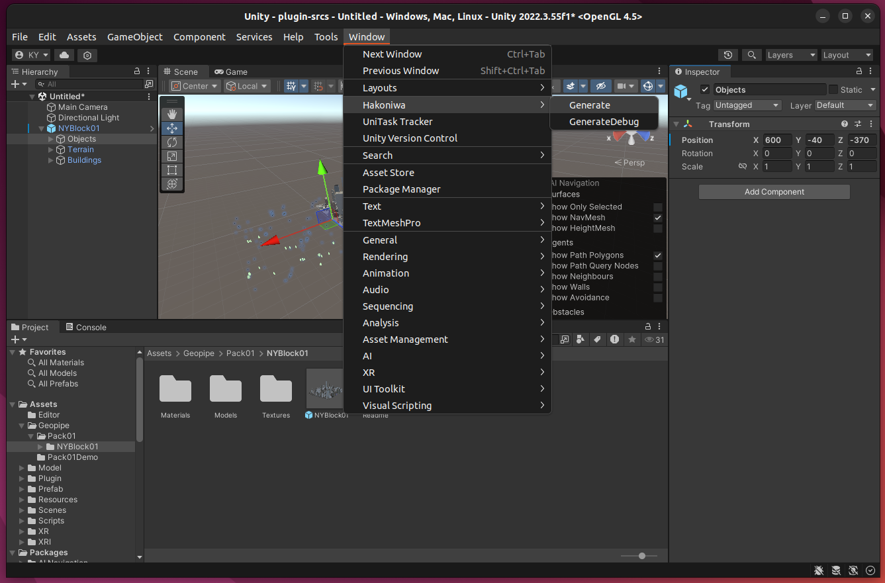
Task: Click auto-generate lighting icon in status bar
Action: tap(853, 570)
